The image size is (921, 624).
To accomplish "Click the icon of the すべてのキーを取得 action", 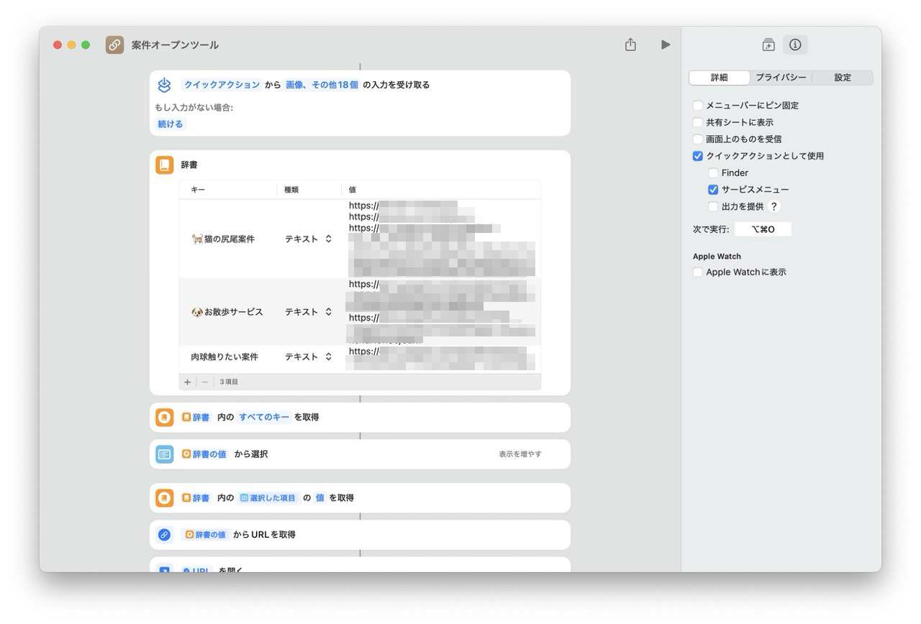I will point(164,417).
